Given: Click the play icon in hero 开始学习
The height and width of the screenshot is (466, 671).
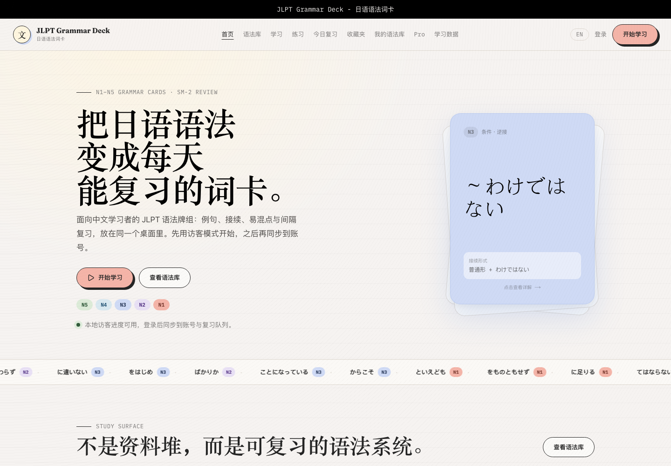Looking at the screenshot, I should click(x=91, y=278).
